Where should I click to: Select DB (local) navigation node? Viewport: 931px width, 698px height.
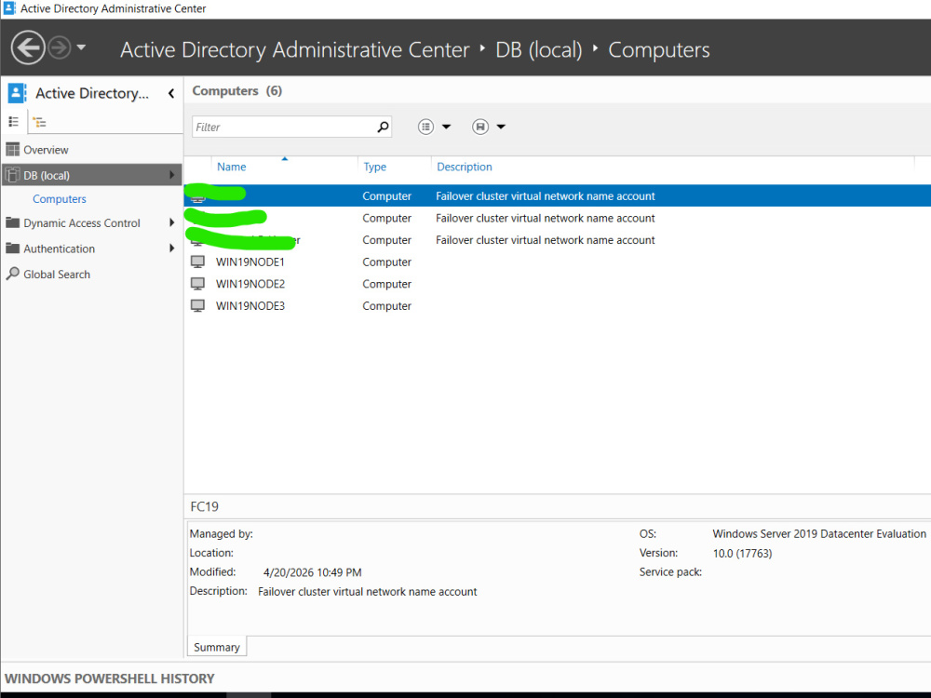(92, 175)
